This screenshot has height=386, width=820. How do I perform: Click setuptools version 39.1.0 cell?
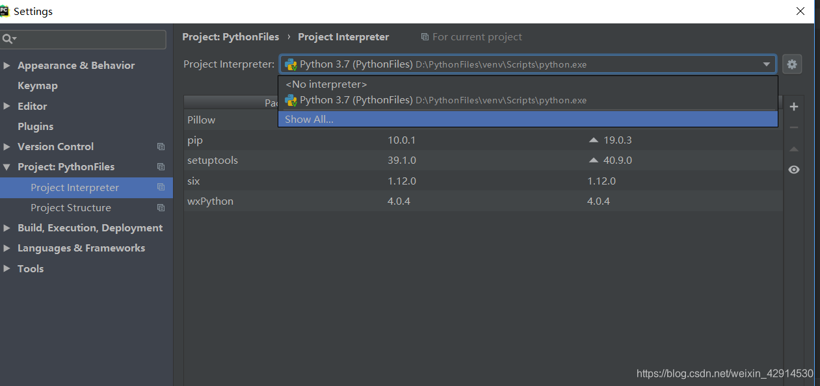[x=402, y=160]
